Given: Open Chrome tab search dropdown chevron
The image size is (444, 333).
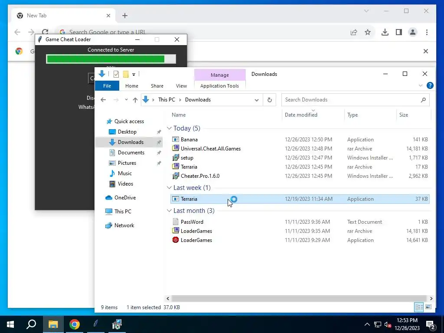Looking at the screenshot, I should [366, 11].
